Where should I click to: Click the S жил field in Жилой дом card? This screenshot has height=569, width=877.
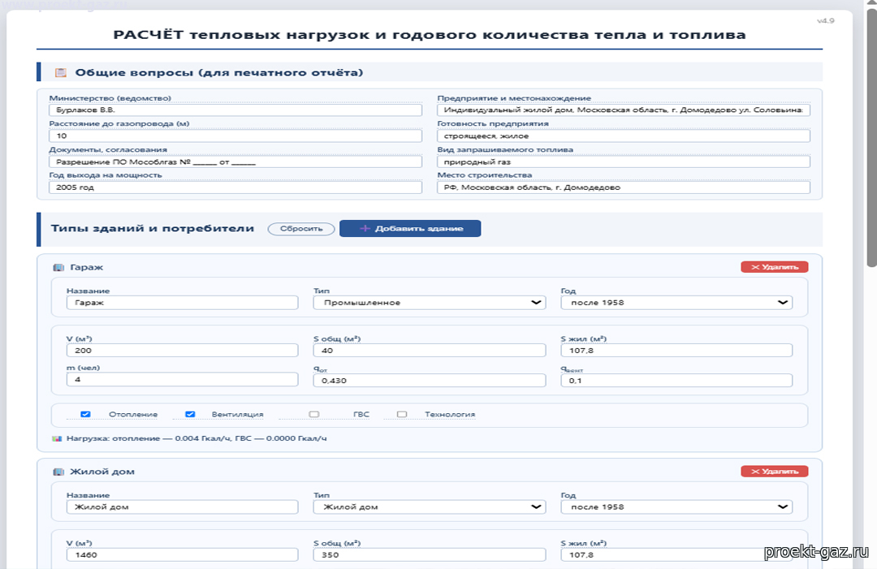pyautogui.click(x=676, y=555)
